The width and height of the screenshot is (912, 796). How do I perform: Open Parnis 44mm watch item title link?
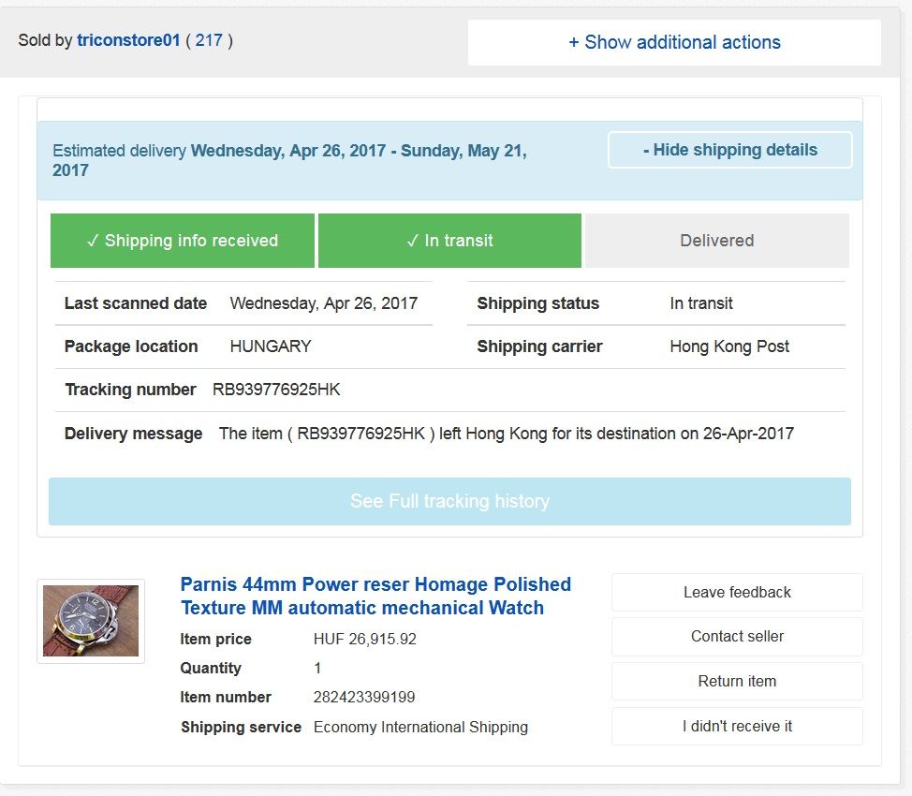tap(375, 596)
